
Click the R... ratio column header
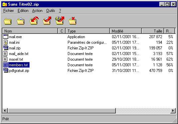tap(169, 31)
